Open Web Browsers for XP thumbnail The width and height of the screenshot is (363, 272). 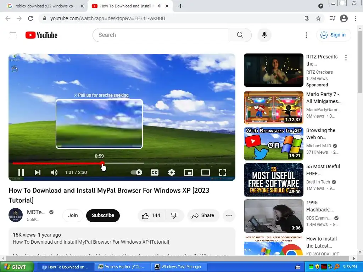(273, 144)
